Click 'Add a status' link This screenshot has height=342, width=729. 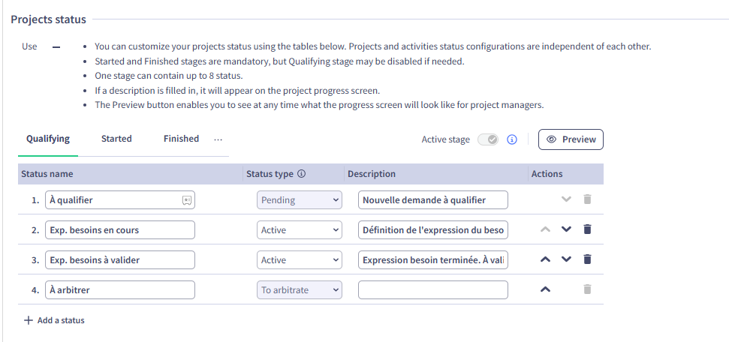point(54,320)
